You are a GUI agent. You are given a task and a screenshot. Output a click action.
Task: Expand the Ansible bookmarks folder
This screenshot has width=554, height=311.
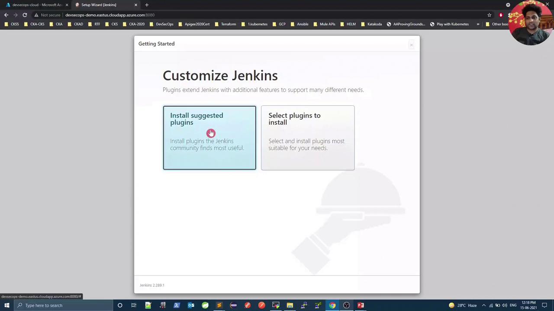pyautogui.click(x=300, y=24)
